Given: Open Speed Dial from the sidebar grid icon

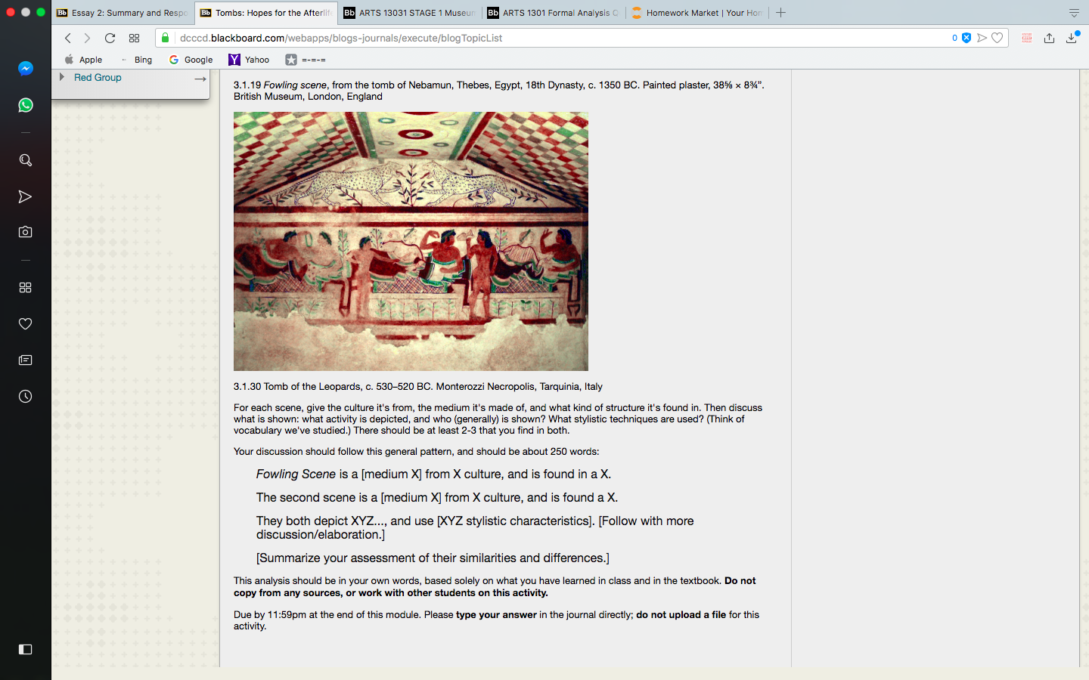Looking at the screenshot, I should point(25,287).
